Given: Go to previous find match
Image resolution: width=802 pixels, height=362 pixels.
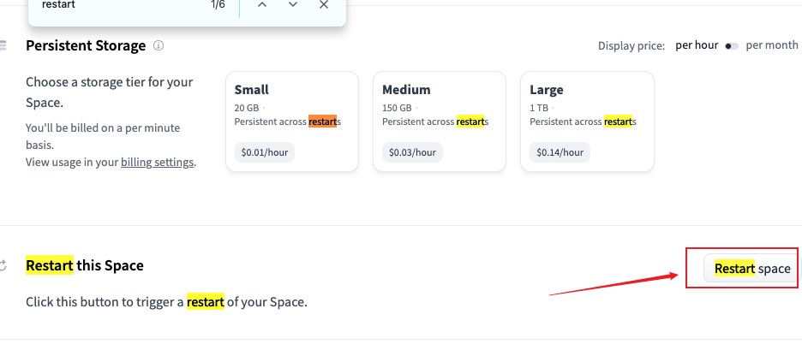Looking at the screenshot, I should point(262,5).
